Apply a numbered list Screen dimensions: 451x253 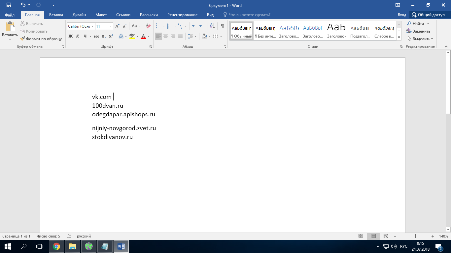170,26
